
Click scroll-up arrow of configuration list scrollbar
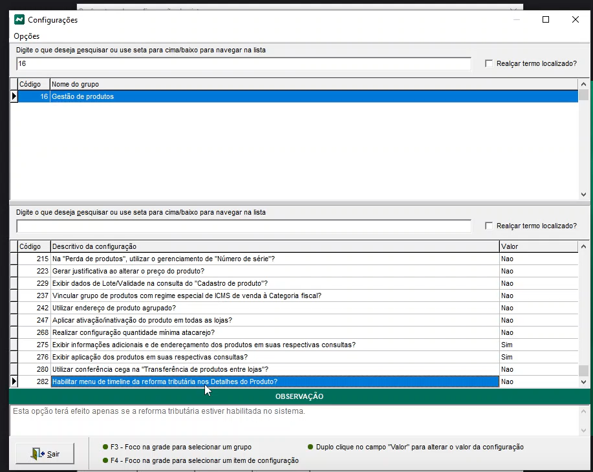(x=583, y=246)
